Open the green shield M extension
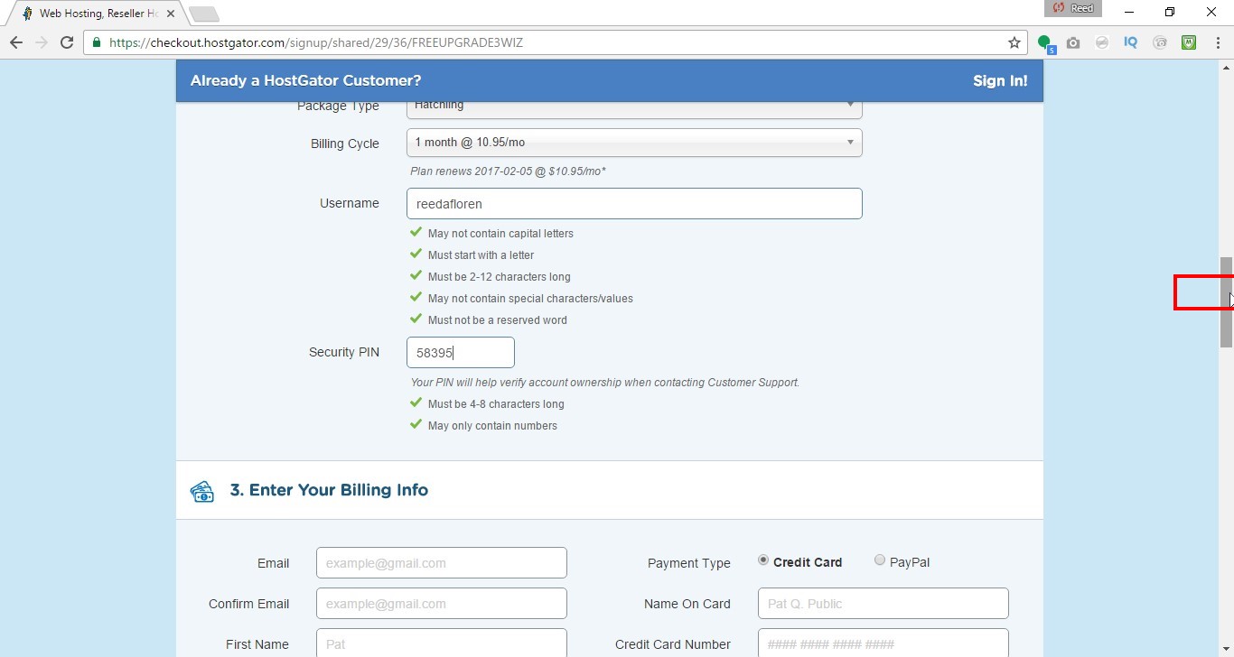The image size is (1234, 657). 1189,42
